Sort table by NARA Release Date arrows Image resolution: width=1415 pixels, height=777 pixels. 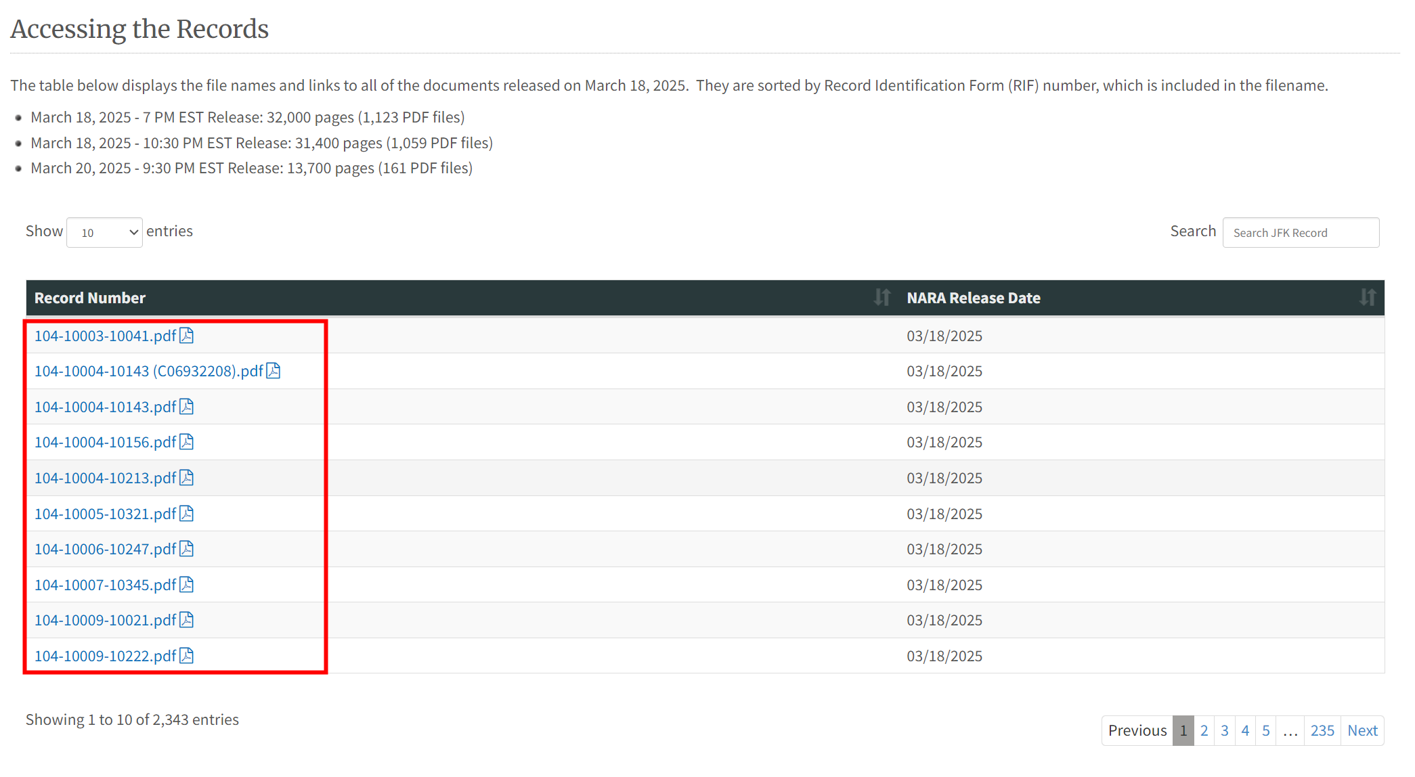click(1367, 298)
